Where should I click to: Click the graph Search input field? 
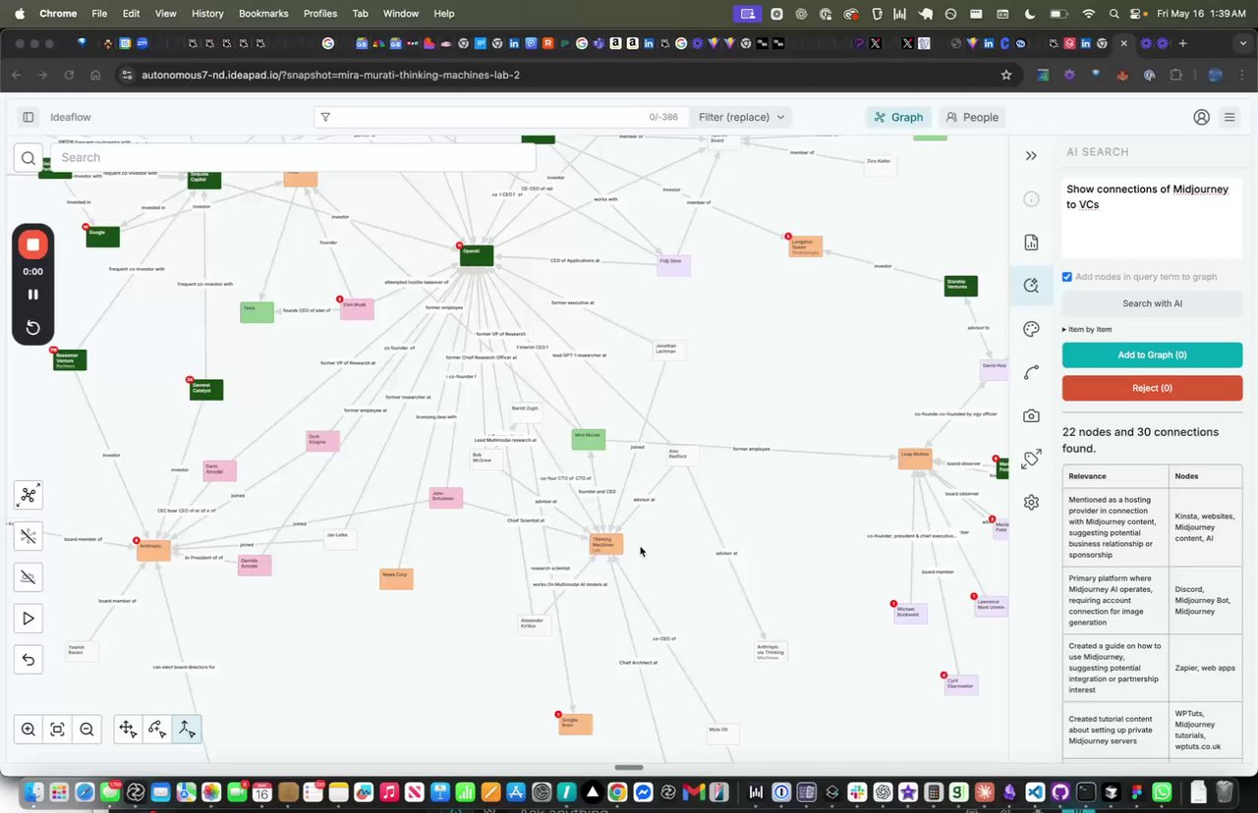[x=293, y=157]
